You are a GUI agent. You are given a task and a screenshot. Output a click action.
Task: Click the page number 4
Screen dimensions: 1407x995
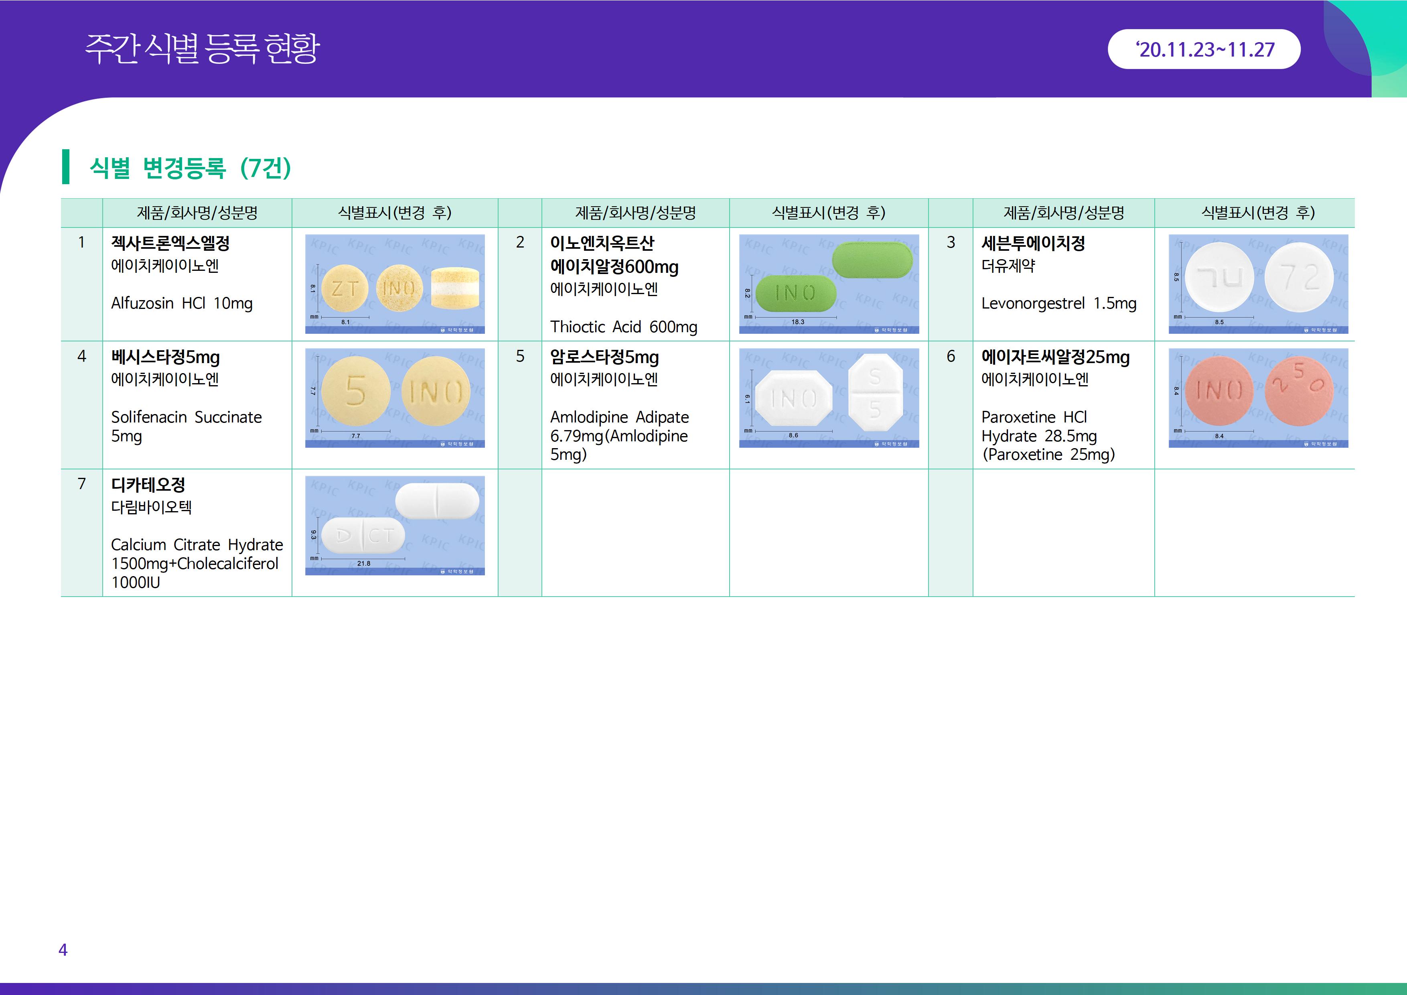63,950
